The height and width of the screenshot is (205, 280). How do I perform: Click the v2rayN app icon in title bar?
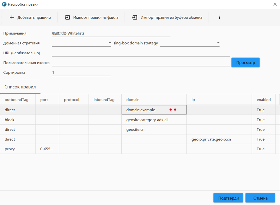tap(4, 4)
